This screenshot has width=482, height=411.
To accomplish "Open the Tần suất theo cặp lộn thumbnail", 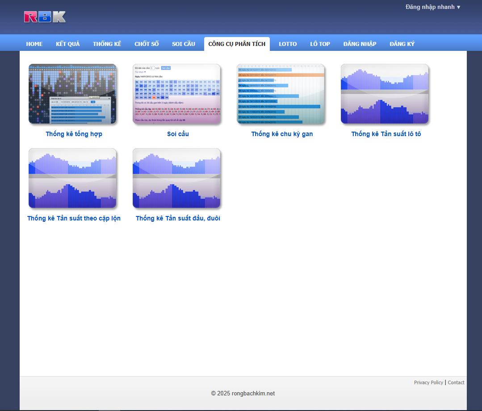I will point(72,178).
